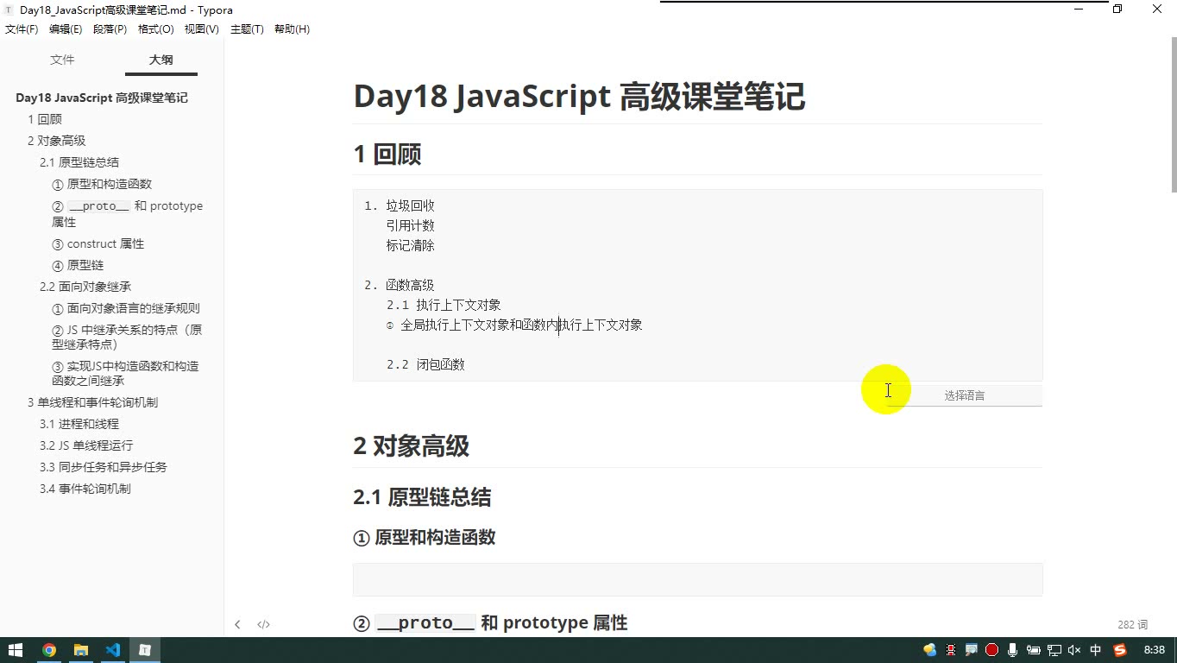Switch the Chinese input mode indicator
Image resolution: width=1177 pixels, height=663 pixels.
tap(1096, 650)
